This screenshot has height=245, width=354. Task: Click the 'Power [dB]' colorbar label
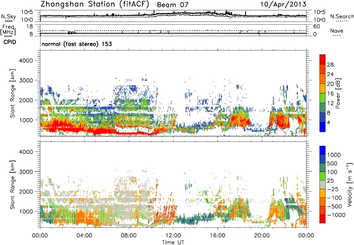tap(338, 93)
